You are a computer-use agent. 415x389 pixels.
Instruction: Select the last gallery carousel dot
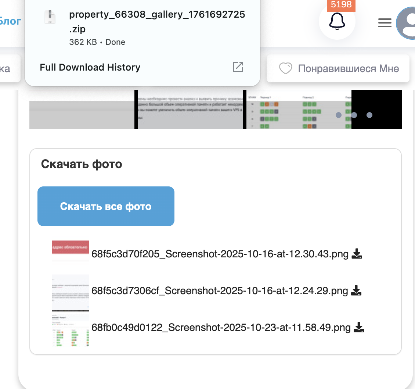[369, 115]
